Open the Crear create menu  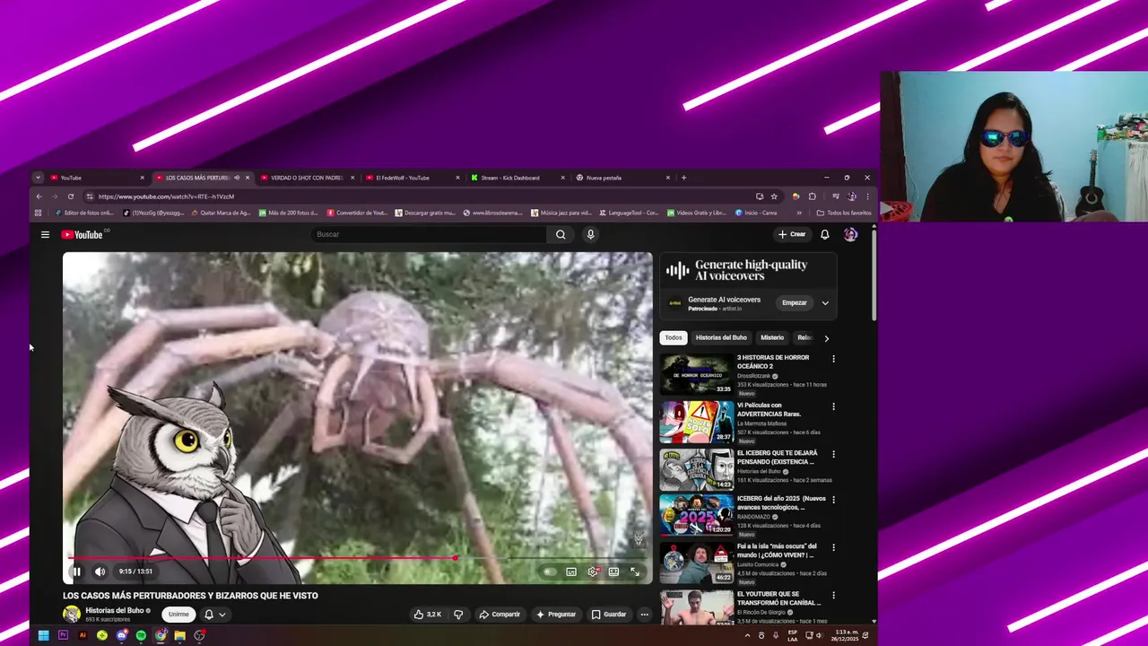click(x=792, y=234)
